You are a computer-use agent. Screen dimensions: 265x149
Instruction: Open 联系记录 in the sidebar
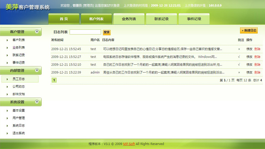point(19,55)
